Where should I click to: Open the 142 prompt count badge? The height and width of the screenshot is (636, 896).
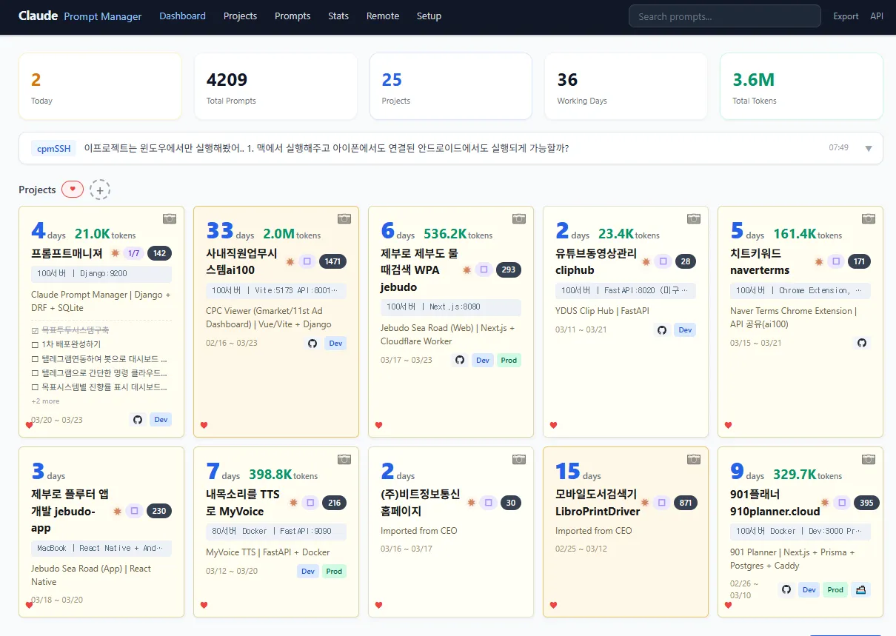click(x=160, y=253)
